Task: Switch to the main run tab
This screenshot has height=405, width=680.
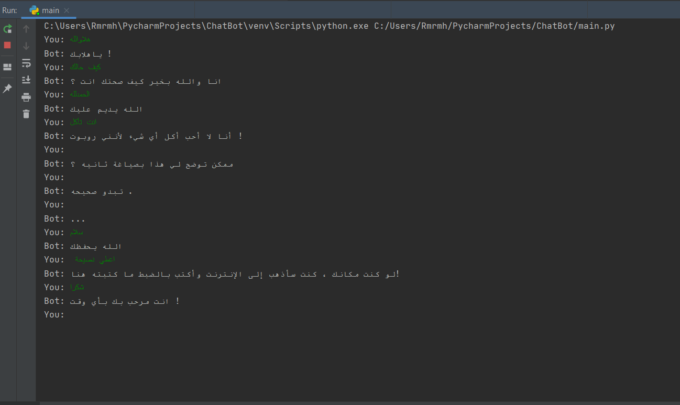Action: 50,10
